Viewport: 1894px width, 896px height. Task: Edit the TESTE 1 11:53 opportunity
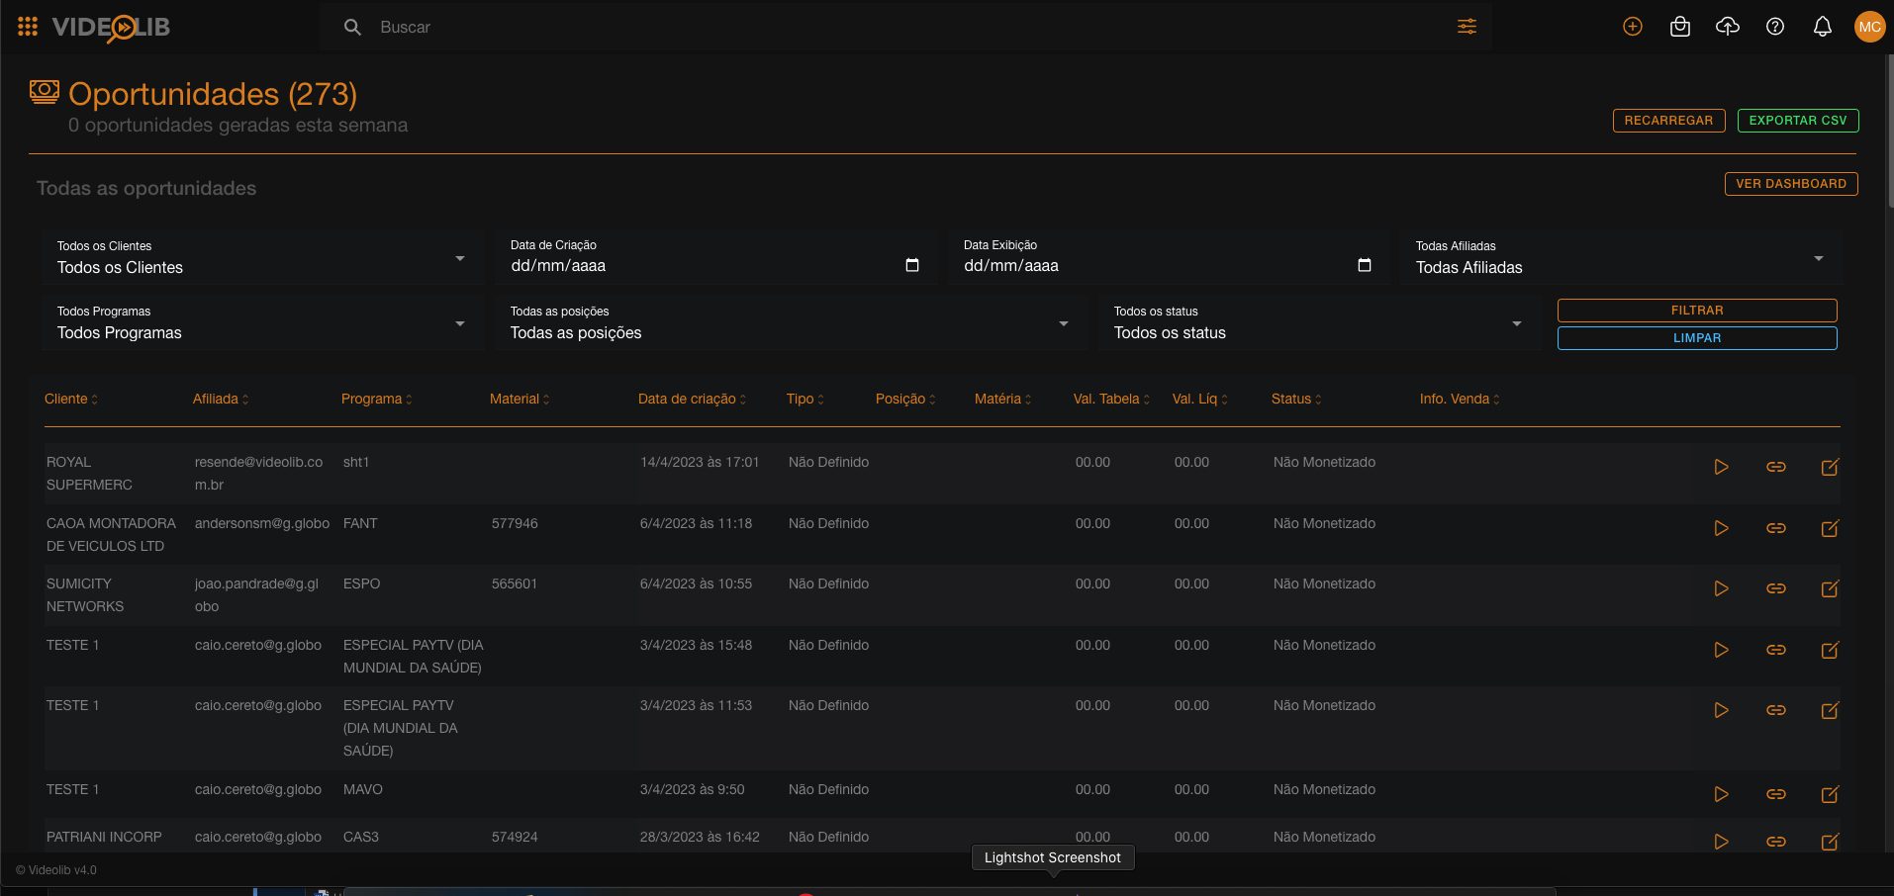(x=1831, y=710)
